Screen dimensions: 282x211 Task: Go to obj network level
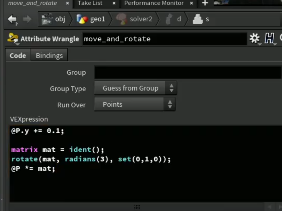coord(54,19)
